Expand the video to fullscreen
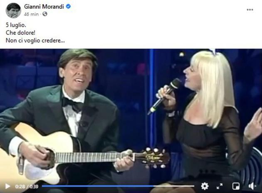The image size is (262, 193). 220,186
